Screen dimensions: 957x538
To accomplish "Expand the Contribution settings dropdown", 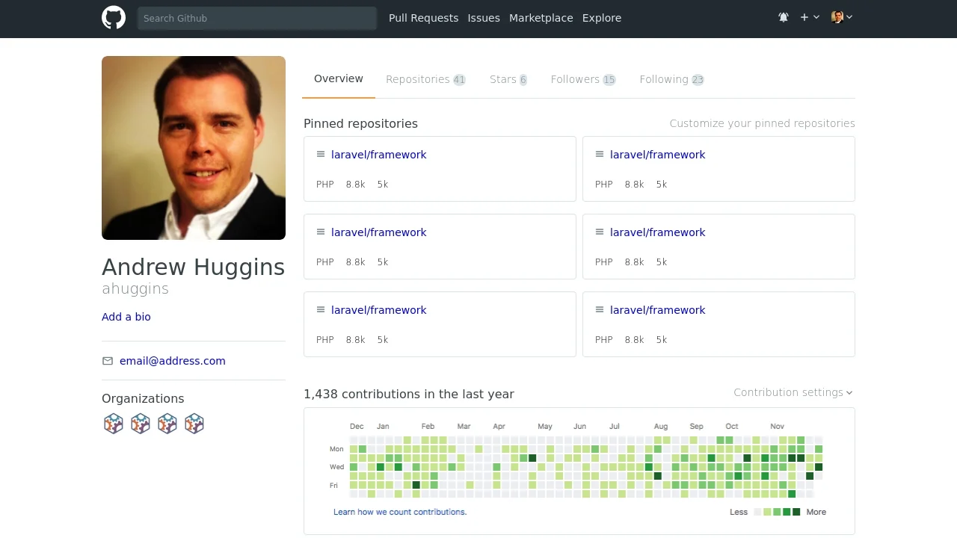I will point(793,392).
